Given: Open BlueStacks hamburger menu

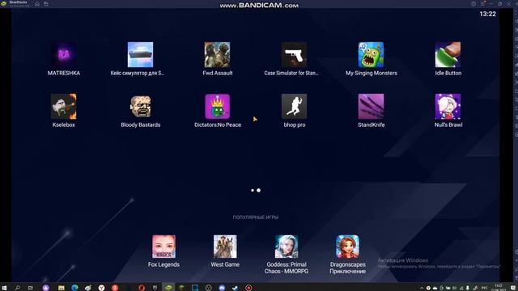Looking at the screenshot, I should 482,4.
